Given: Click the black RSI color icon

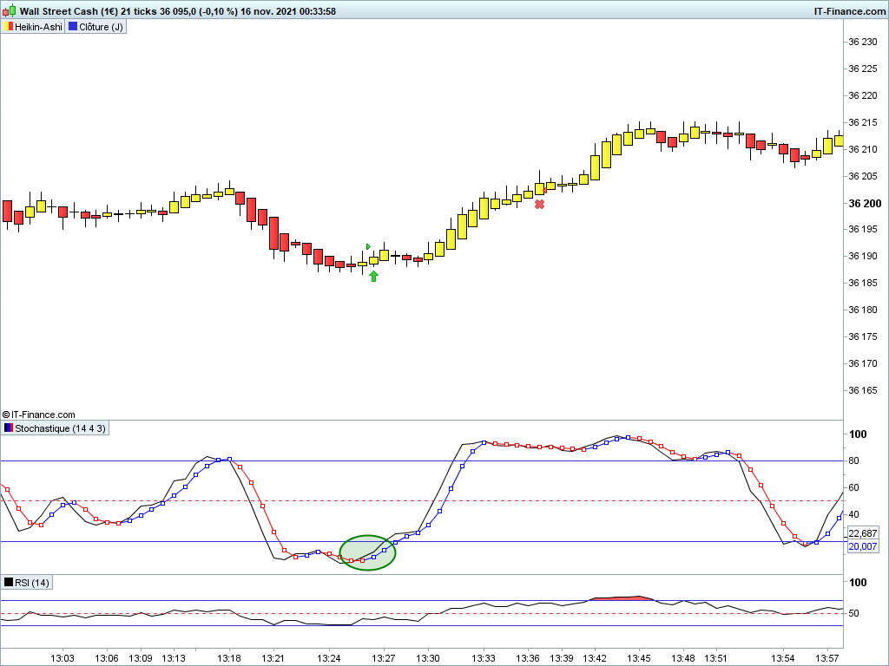Looking at the screenshot, I should [9, 582].
